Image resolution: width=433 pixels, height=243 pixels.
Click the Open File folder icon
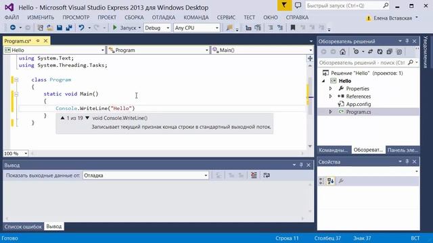[49, 28]
